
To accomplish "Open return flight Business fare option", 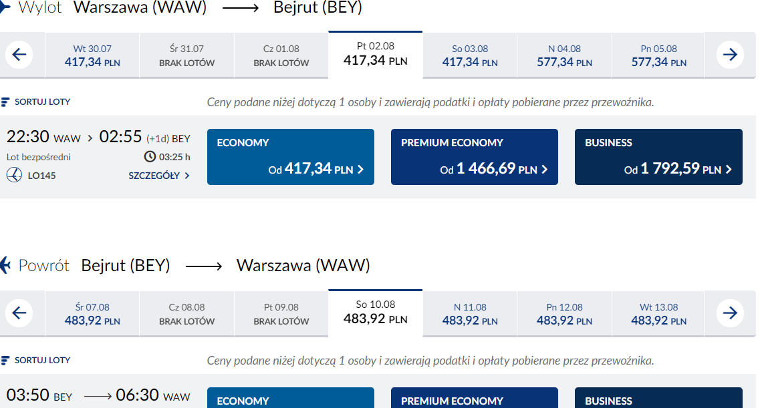I will click(658, 398).
